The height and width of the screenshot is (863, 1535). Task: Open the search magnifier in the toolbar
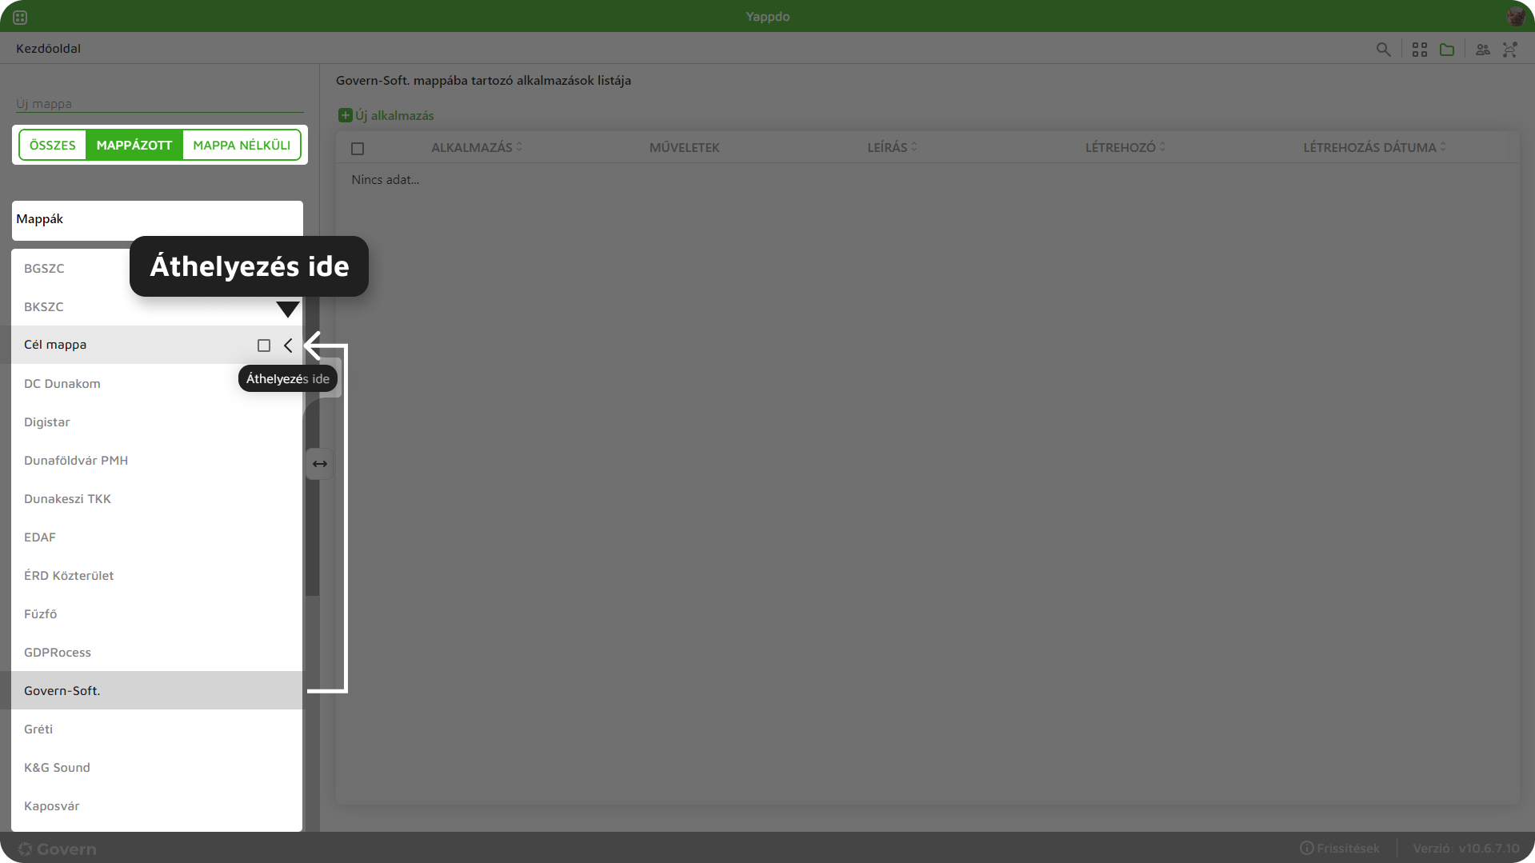(x=1383, y=50)
